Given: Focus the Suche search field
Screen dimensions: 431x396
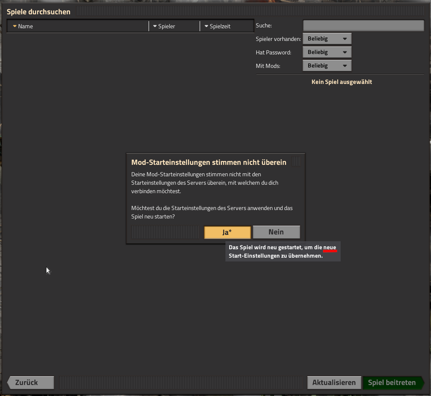Looking at the screenshot, I should point(363,26).
